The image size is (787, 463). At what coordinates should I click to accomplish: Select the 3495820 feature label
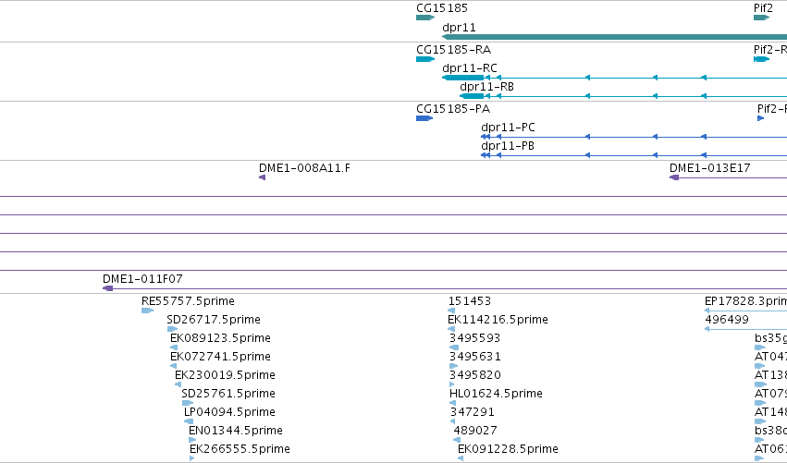point(474,375)
